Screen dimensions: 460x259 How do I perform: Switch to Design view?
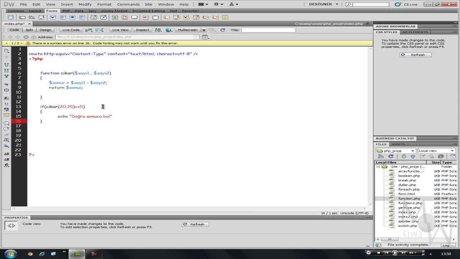pyautogui.click(x=45, y=30)
